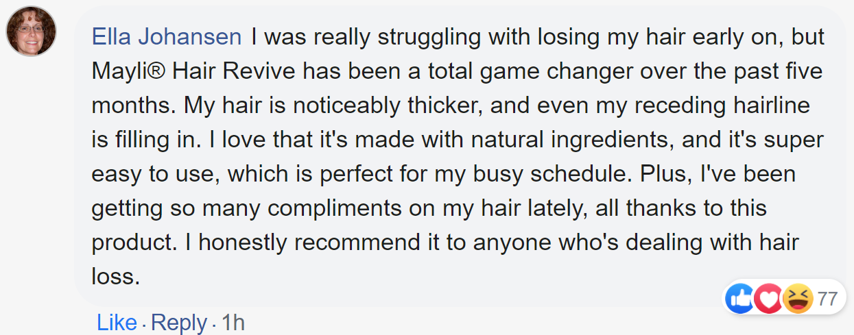The height and width of the screenshot is (335, 854).
Task: Click the red heart reaction icon
Action: pos(768,299)
